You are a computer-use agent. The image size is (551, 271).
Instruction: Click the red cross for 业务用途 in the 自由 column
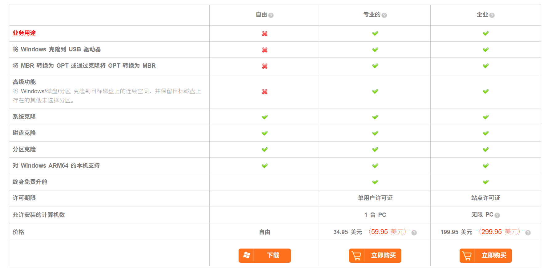point(265,34)
